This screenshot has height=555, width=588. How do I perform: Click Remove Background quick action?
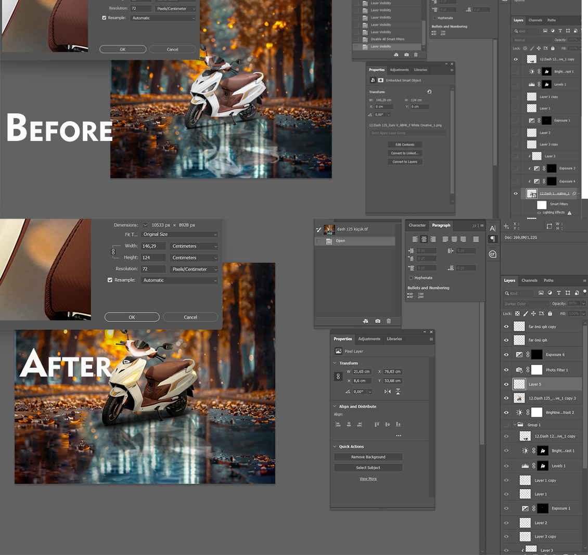pos(368,457)
